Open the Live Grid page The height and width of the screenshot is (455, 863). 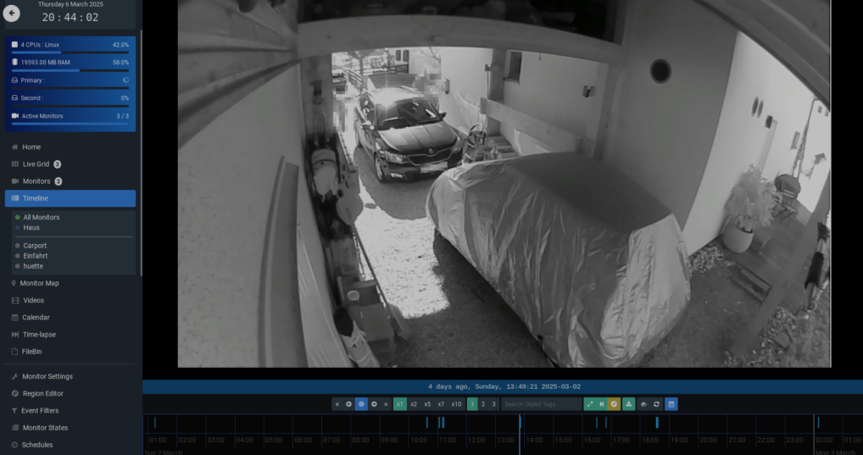click(36, 164)
